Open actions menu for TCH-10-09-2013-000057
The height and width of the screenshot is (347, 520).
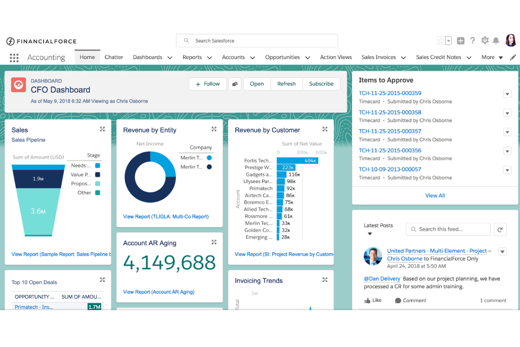pos(507,170)
